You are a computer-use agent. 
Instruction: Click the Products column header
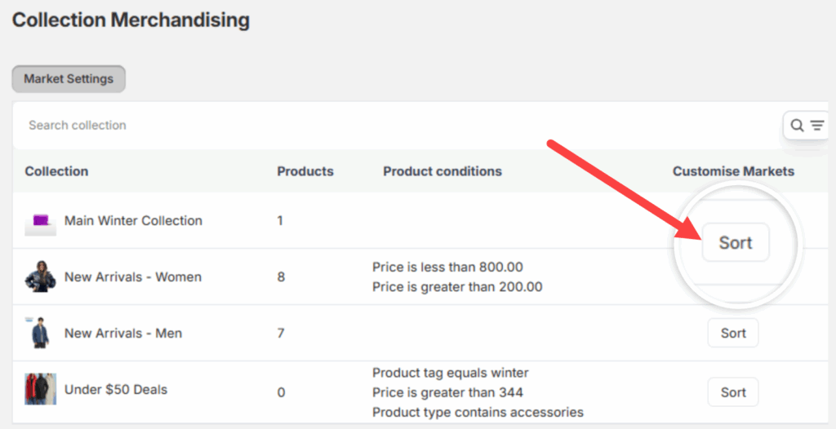pos(305,171)
